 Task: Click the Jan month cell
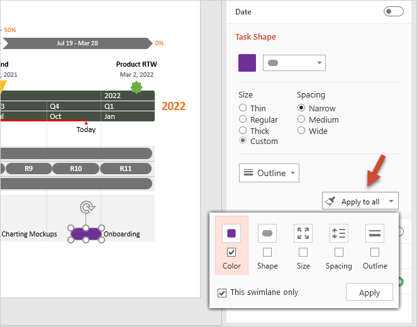[128, 116]
